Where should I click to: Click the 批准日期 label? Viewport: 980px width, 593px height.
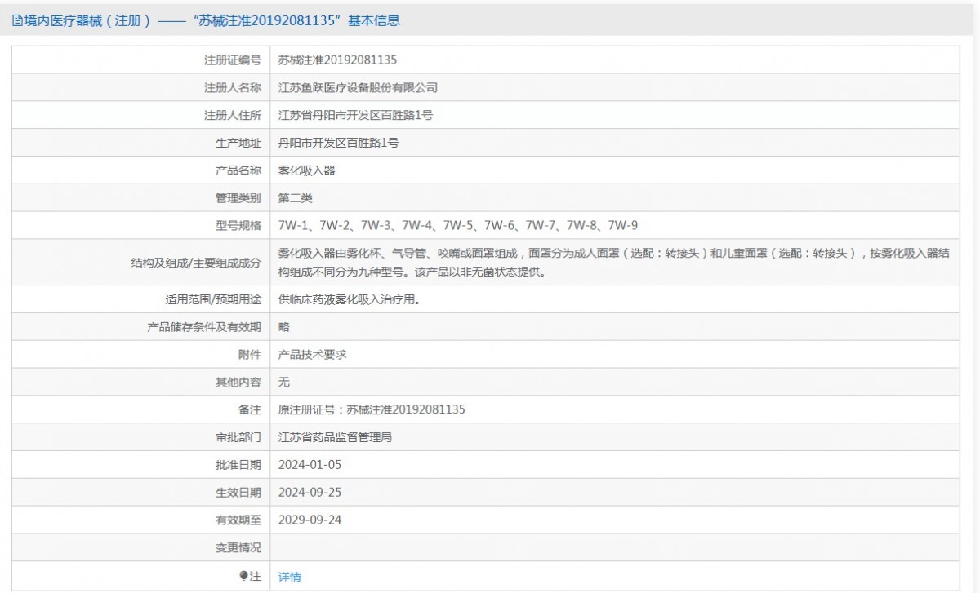238,466
